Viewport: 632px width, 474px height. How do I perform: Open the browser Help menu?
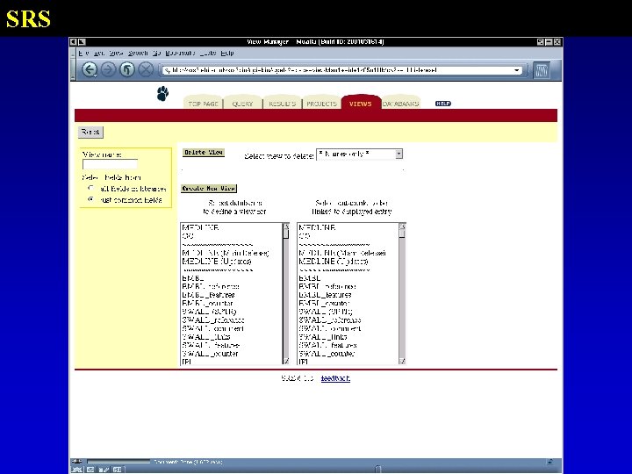pyautogui.click(x=227, y=54)
